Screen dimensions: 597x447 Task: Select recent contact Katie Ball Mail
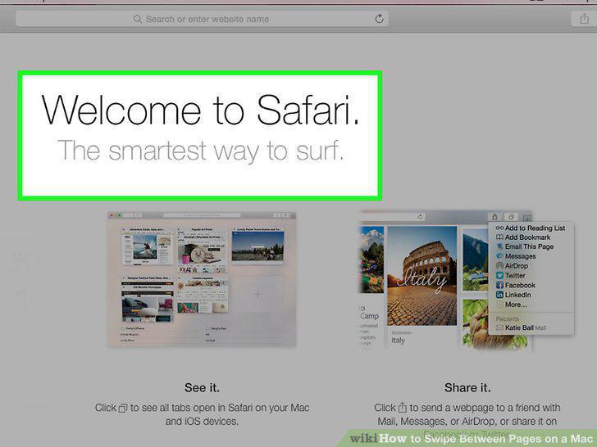(522, 327)
